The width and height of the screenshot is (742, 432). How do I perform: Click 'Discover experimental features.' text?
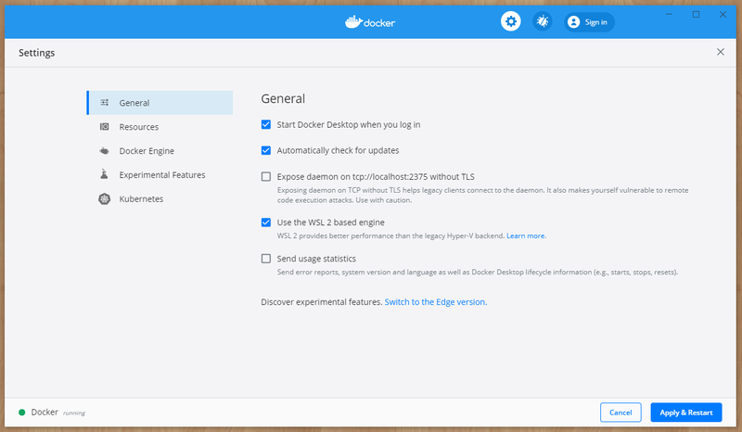click(x=321, y=302)
